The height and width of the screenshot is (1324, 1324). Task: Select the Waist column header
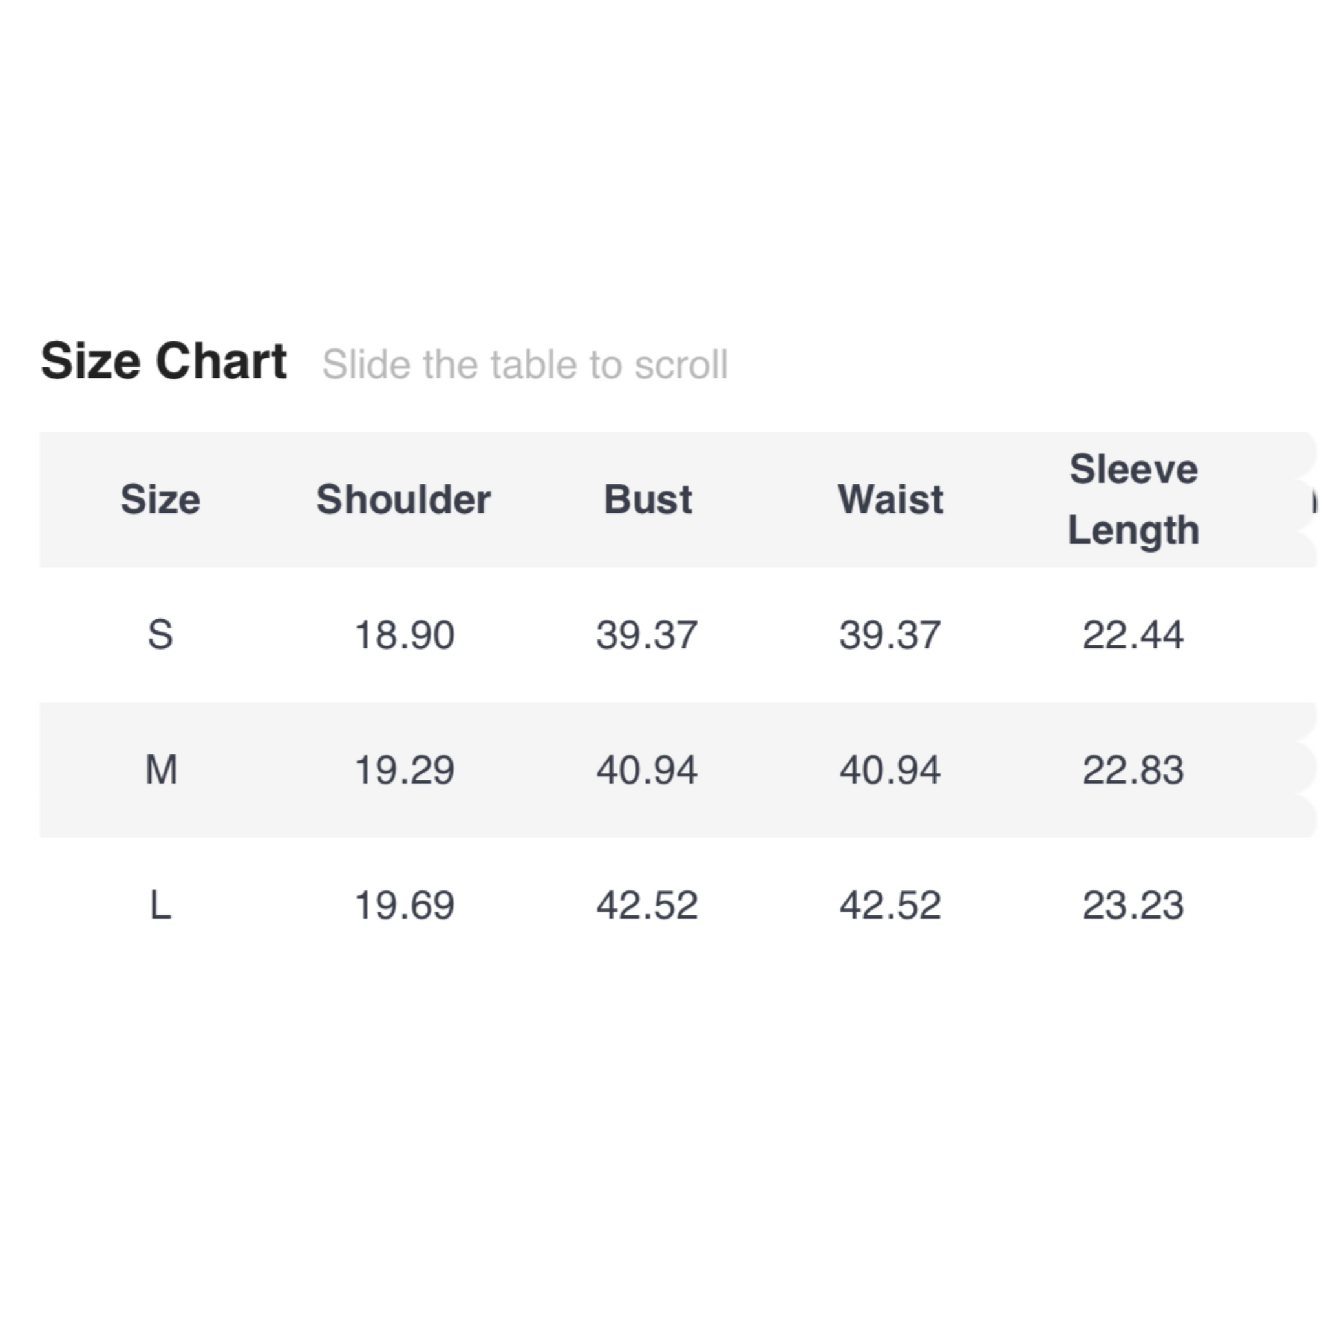tap(890, 499)
